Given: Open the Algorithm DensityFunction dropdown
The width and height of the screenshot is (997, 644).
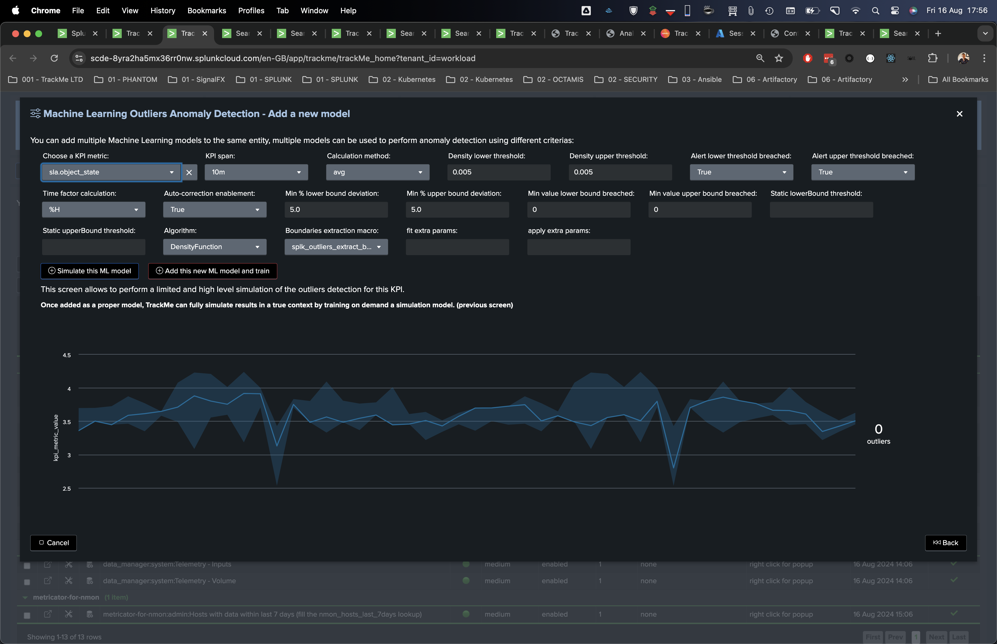Looking at the screenshot, I should point(215,247).
